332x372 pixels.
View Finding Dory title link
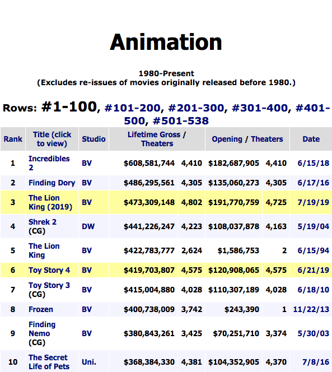[52, 183]
